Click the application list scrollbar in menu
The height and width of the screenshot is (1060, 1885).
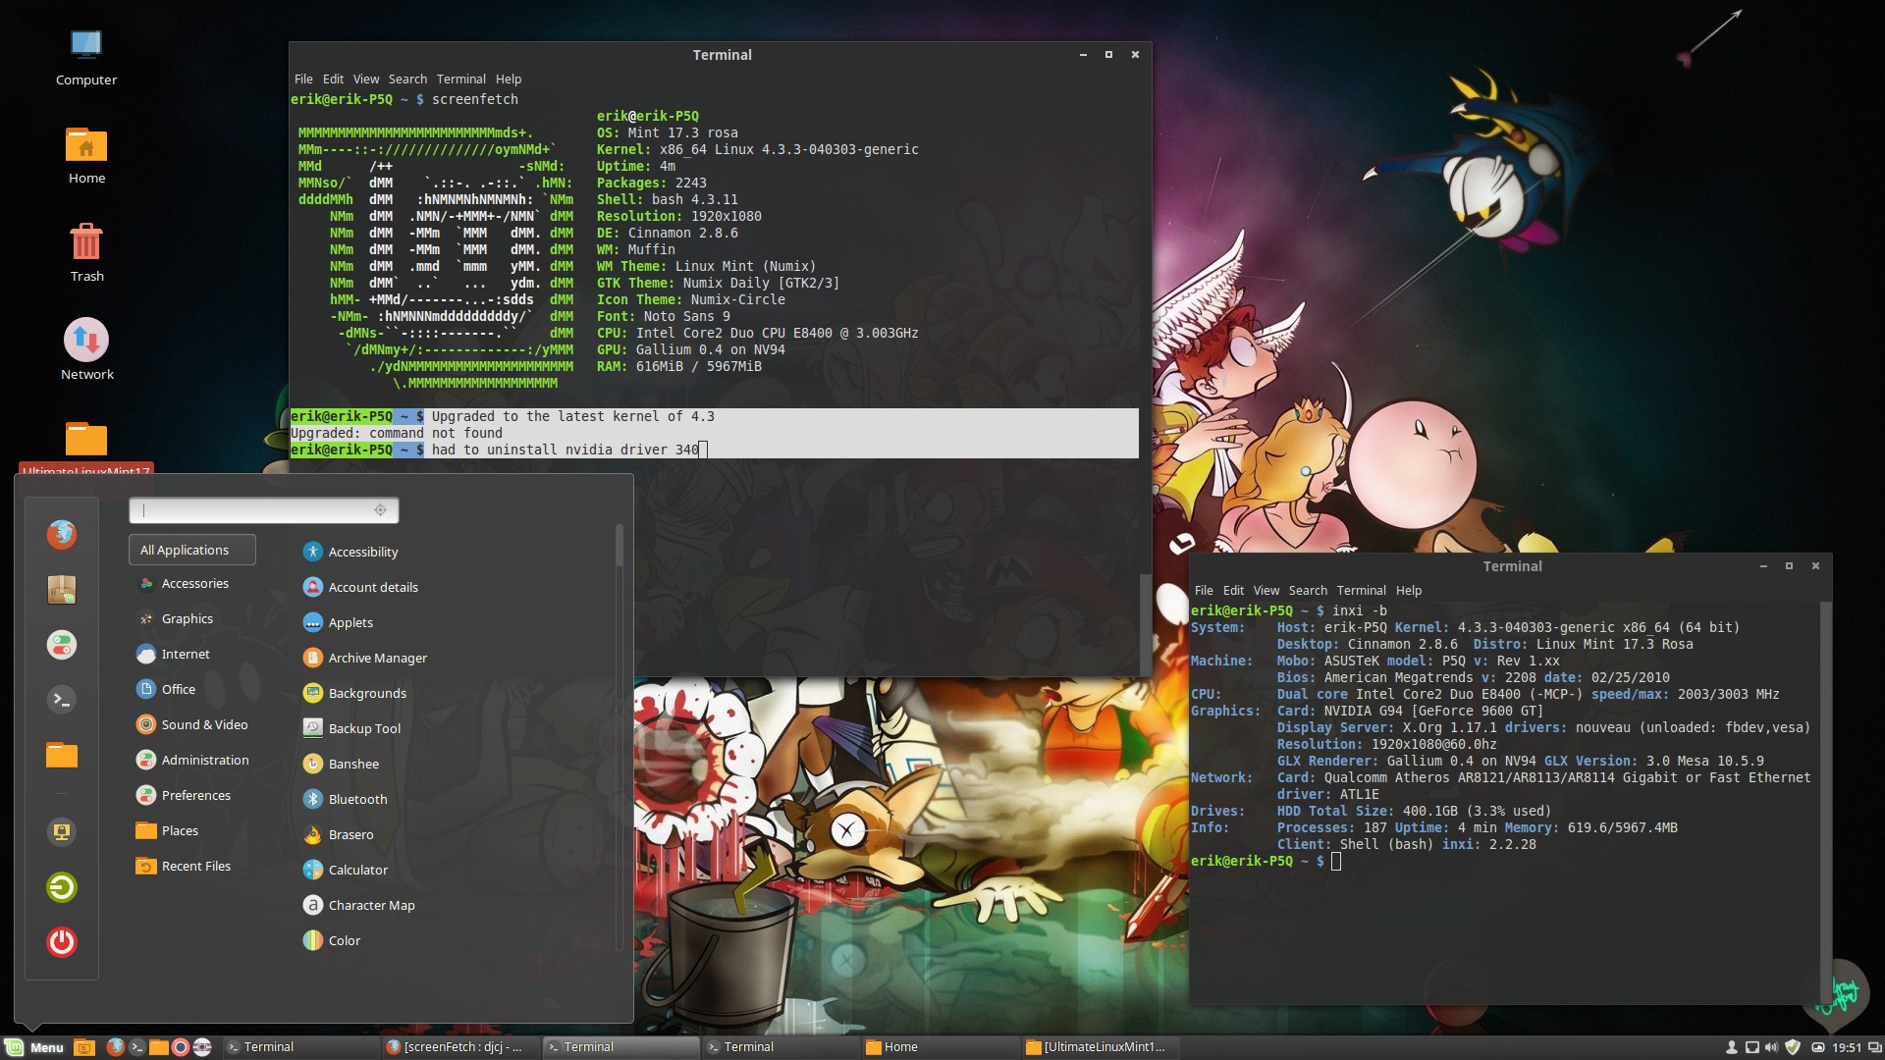click(x=619, y=546)
